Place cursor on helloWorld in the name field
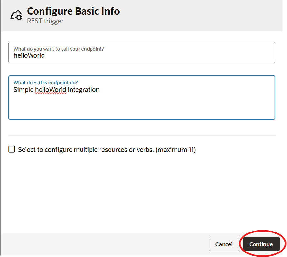 click(29, 55)
